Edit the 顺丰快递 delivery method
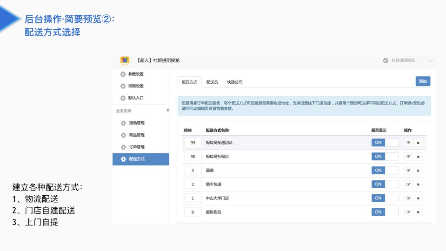 coord(408,185)
